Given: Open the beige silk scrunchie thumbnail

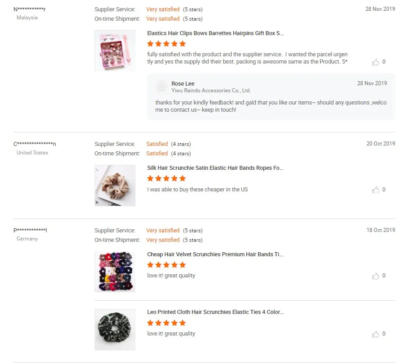Looking at the screenshot, I should 115,186.
